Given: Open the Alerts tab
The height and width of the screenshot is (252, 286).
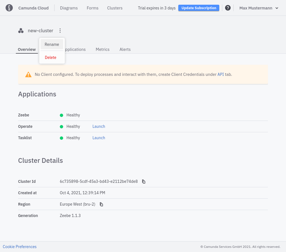Looking at the screenshot, I should click(x=125, y=49).
